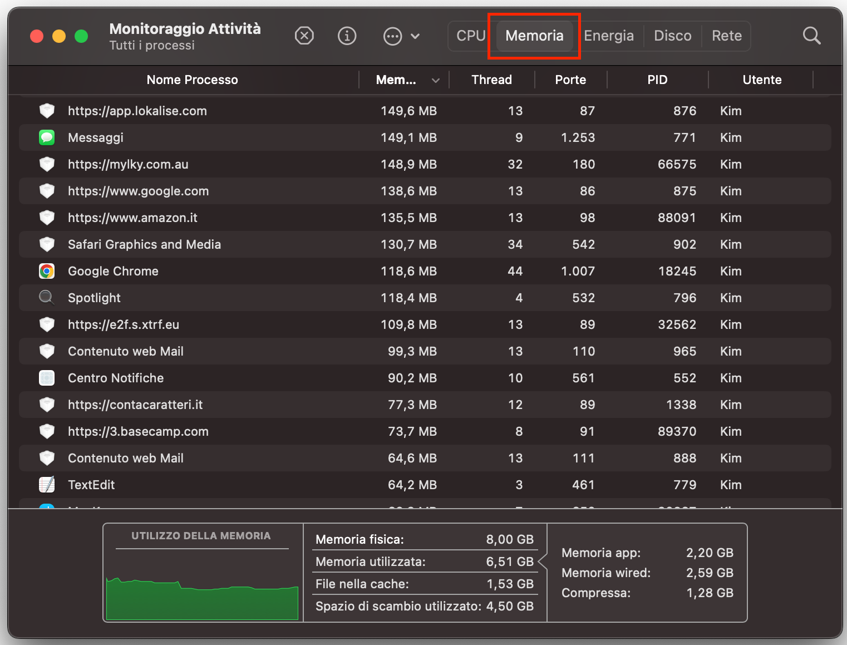This screenshot has height=645, width=847.
Task: Sort by the PID column header
Action: [x=657, y=80]
